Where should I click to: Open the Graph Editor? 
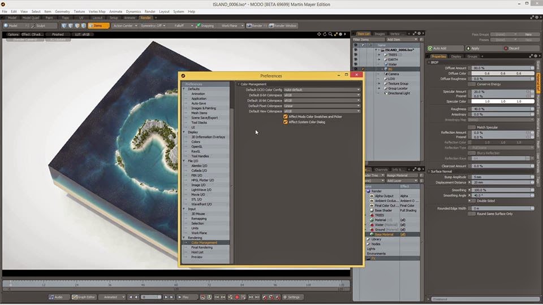(84, 297)
